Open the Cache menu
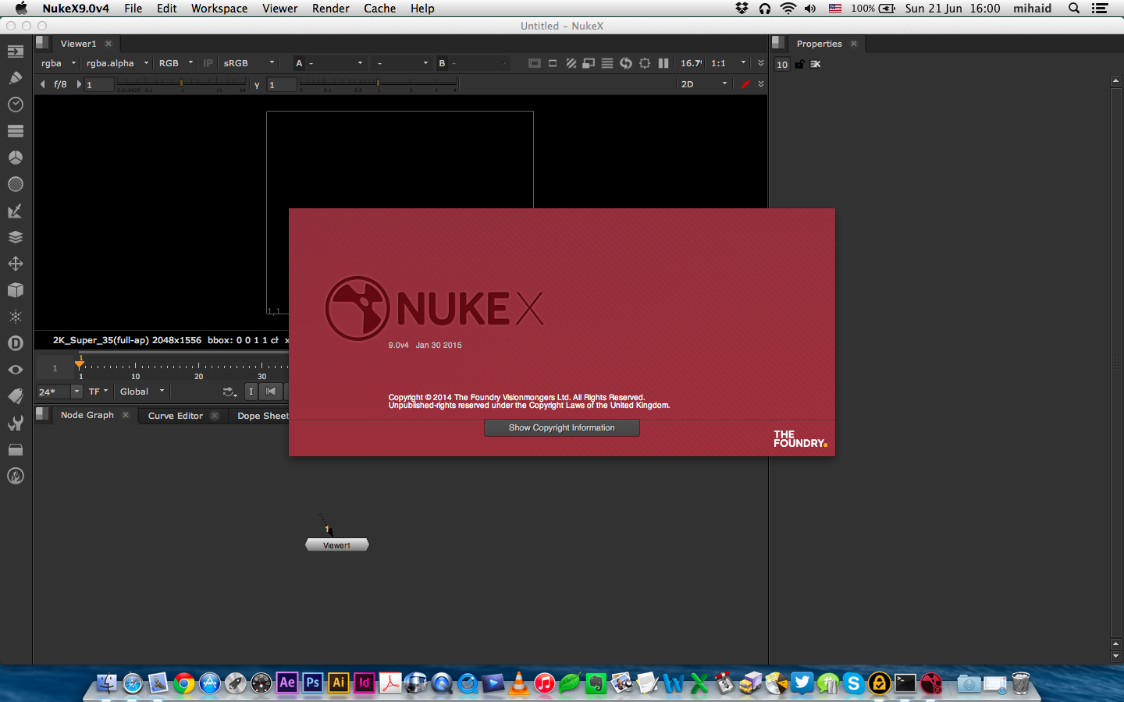This screenshot has width=1124, height=702. tap(380, 9)
